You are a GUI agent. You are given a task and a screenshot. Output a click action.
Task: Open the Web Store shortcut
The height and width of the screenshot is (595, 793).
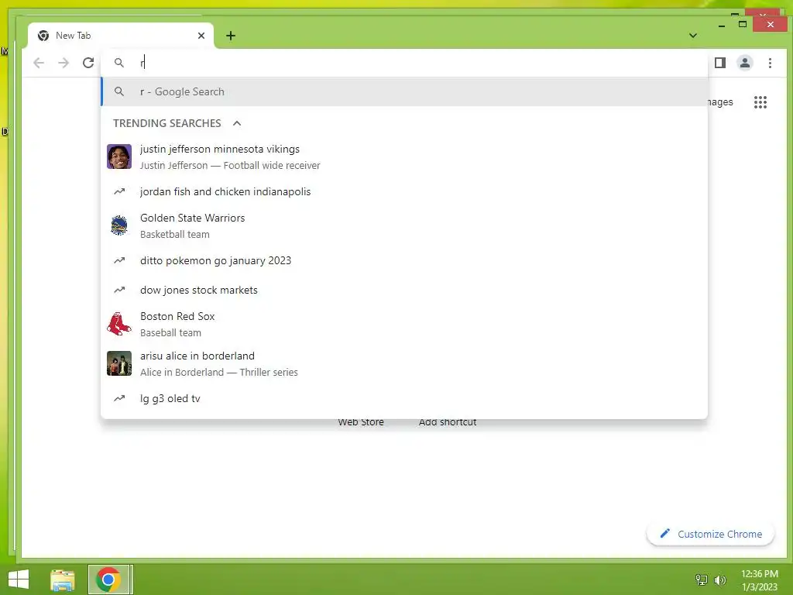tap(361, 422)
